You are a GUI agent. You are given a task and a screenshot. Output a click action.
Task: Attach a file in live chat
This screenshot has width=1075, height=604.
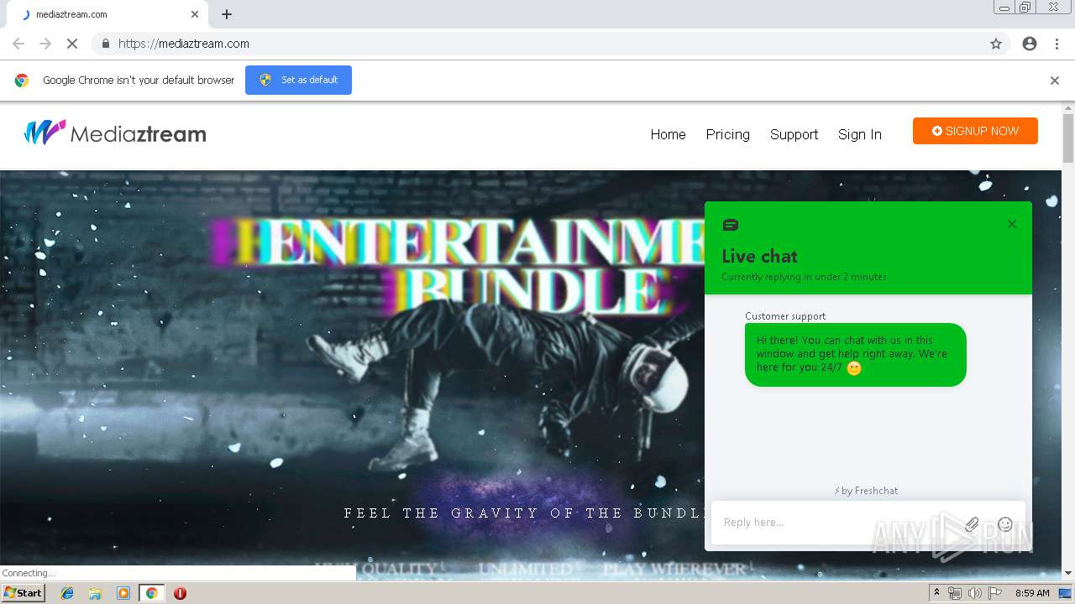972,524
